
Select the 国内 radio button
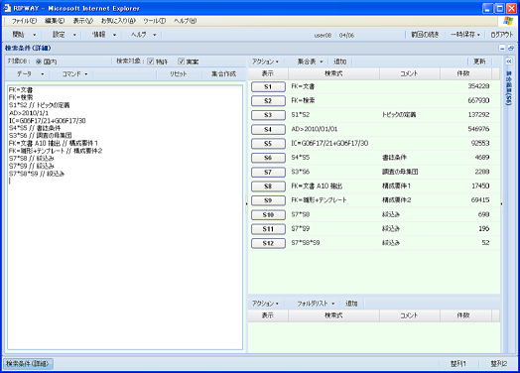pyautogui.click(x=39, y=62)
